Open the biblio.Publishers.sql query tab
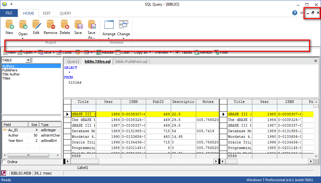 (x=131, y=62)
